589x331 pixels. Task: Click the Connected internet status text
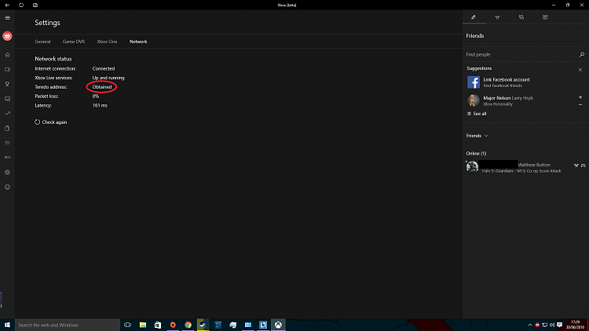(104, 69)
